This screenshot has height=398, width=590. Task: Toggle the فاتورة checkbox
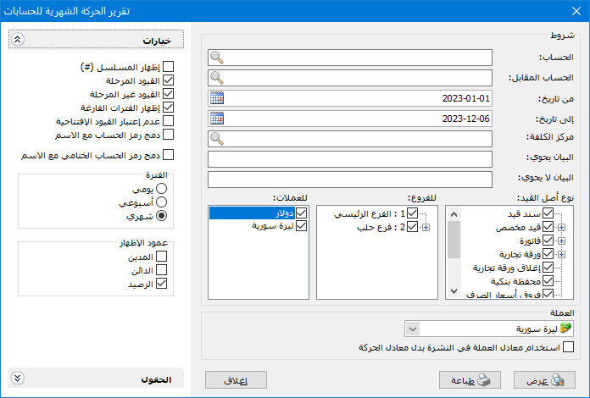click(x=548, y=240)
